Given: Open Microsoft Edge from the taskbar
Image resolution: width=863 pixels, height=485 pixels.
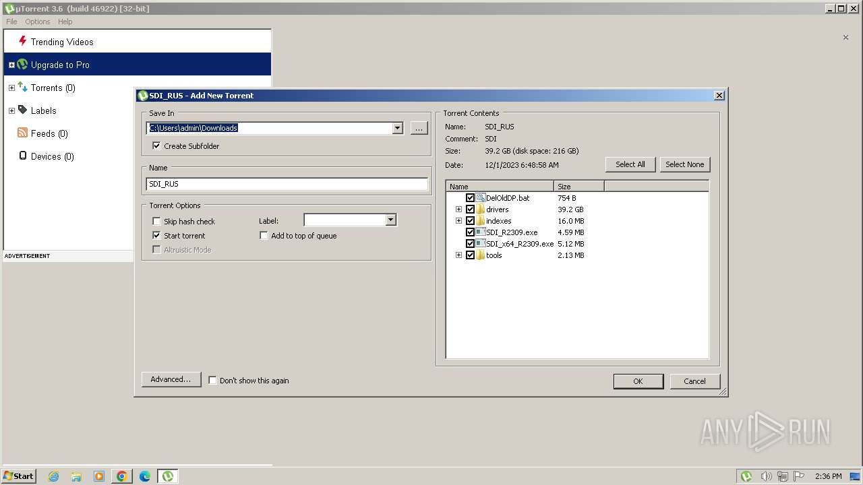Looking at the screenshot, I should 145,476.
